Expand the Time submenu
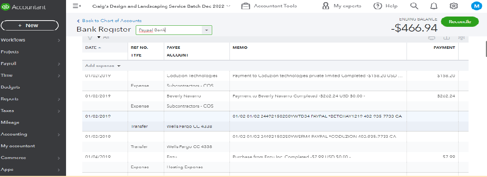 click(59, 76)
